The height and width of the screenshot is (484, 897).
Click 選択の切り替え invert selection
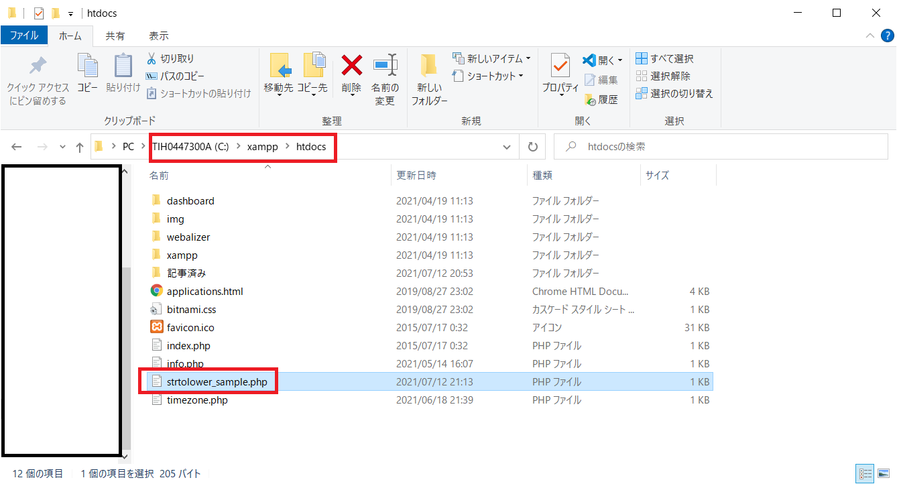click(674, 94)
